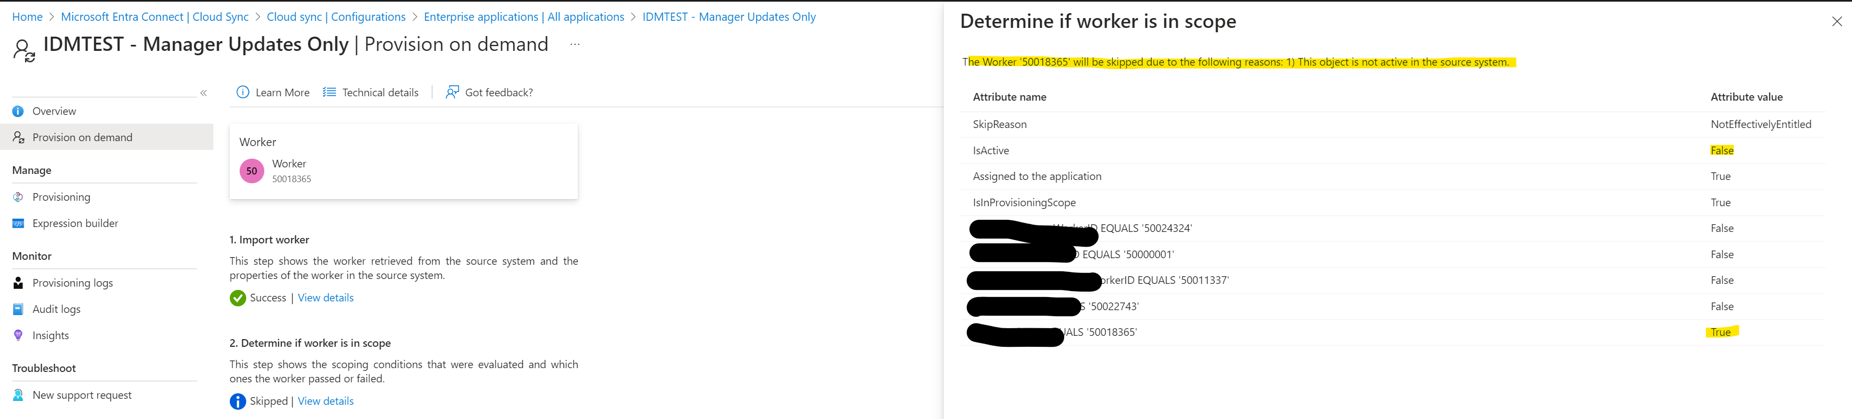This screenshot has width=1852, height=419.
Task: Open Microsoft Entra Connect | Cloud Sync breadcrumb
Action: tap(155, 16)
